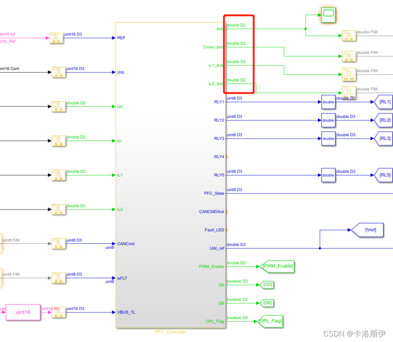Image resolution: width=393 pixels, height=342 pixels.
Task: Click the double conversion block on RLY1 signal
Action: click(x=328, y=102)
